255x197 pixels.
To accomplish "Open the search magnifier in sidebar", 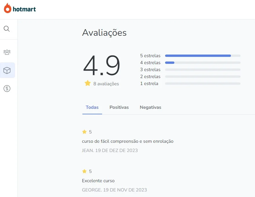I will point(7,29).
